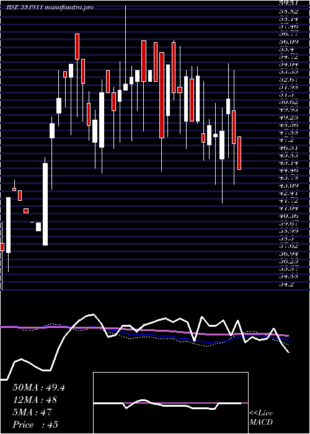This screenshot has width=310, height=434.
Task: Click the last red candle closing near 45
Action: (x=239, y=153)
